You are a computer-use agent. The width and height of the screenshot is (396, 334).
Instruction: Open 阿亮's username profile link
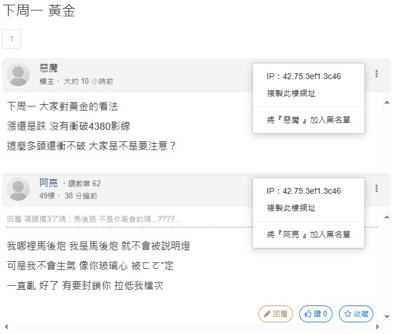pyautogui.click(x=48, y=183)
